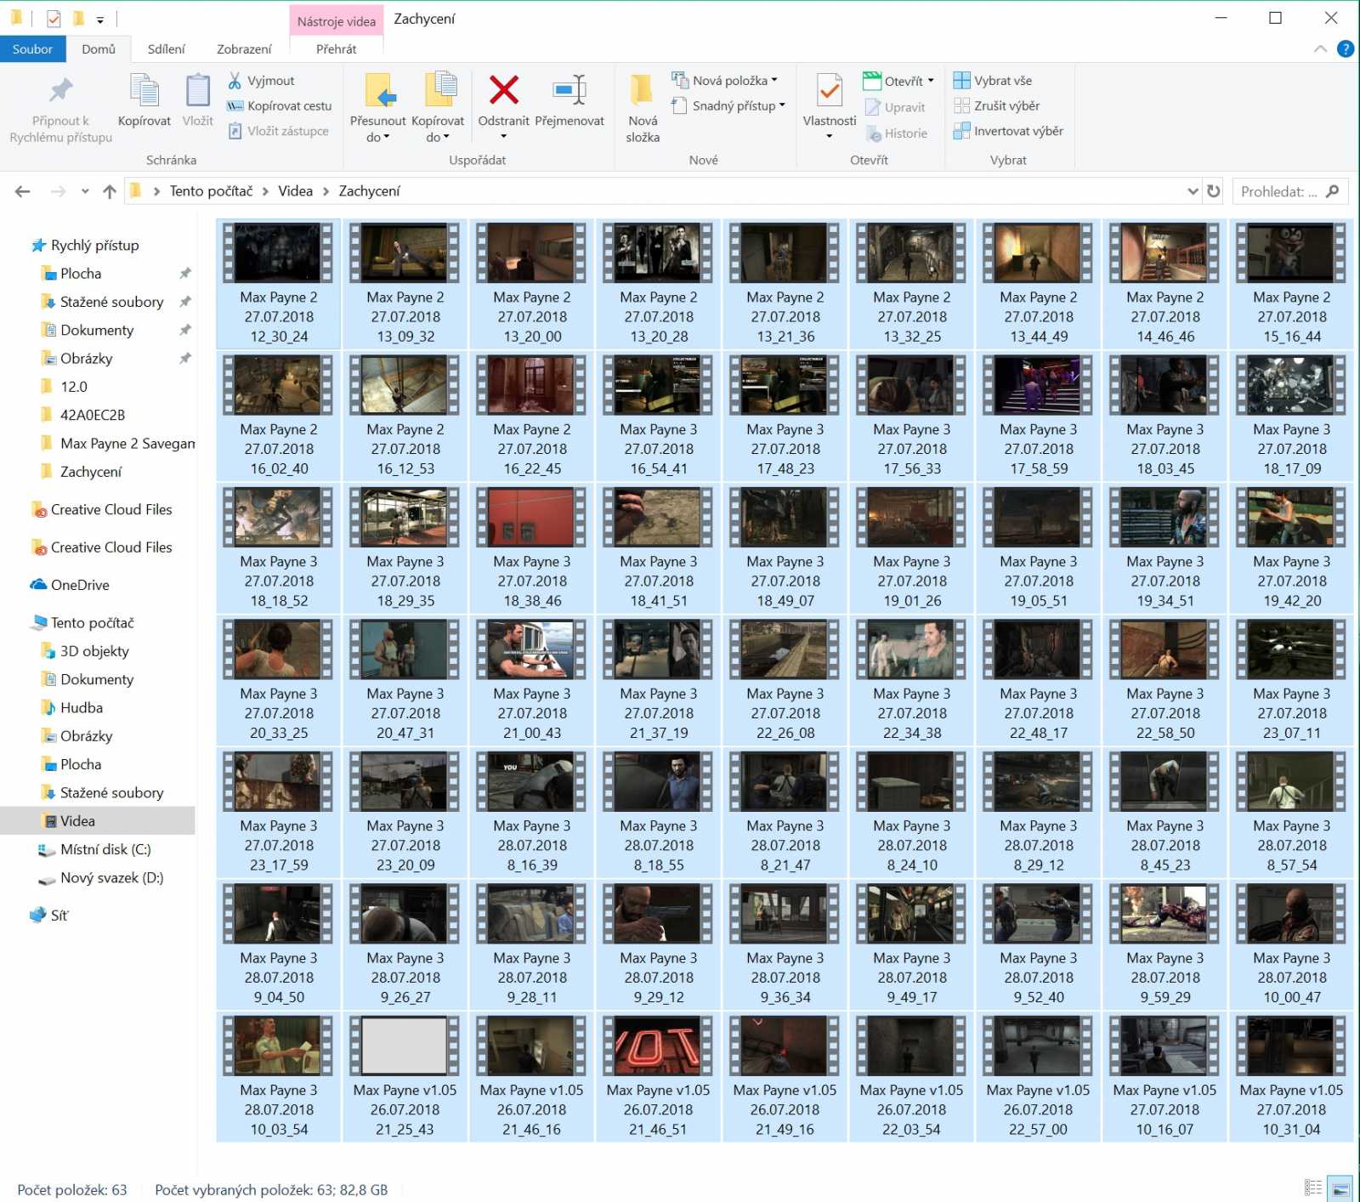Click Vybrat vše (select all)
Screen dimensions: 1360x1202
992,81
